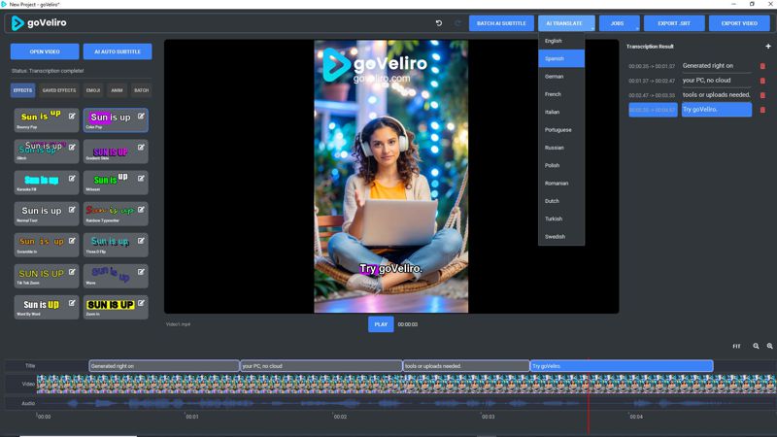Viewport: 777px width, 437px height.
Task: Play the video preview
Action: 381,324
